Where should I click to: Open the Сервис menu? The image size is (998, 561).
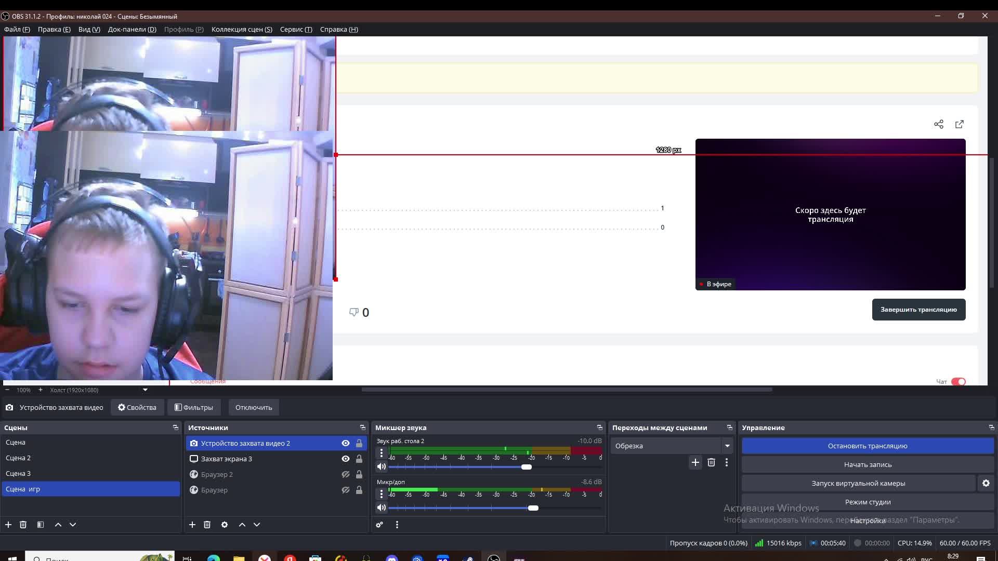296,29
